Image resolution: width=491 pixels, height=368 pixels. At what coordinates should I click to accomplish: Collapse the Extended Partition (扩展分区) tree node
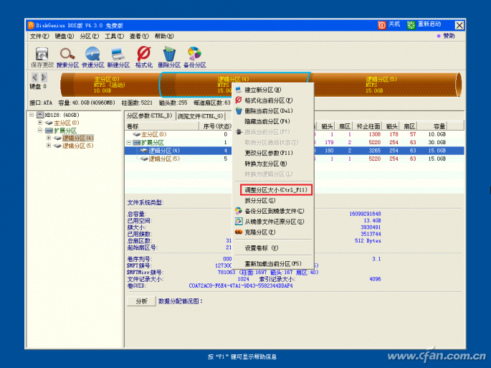pyautogui.click(x=39, y=130)
